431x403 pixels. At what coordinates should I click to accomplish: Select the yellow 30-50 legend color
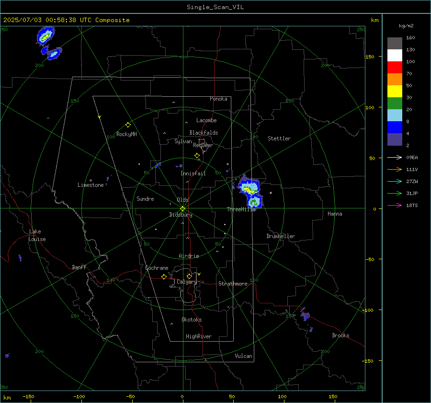pos(395,92)
